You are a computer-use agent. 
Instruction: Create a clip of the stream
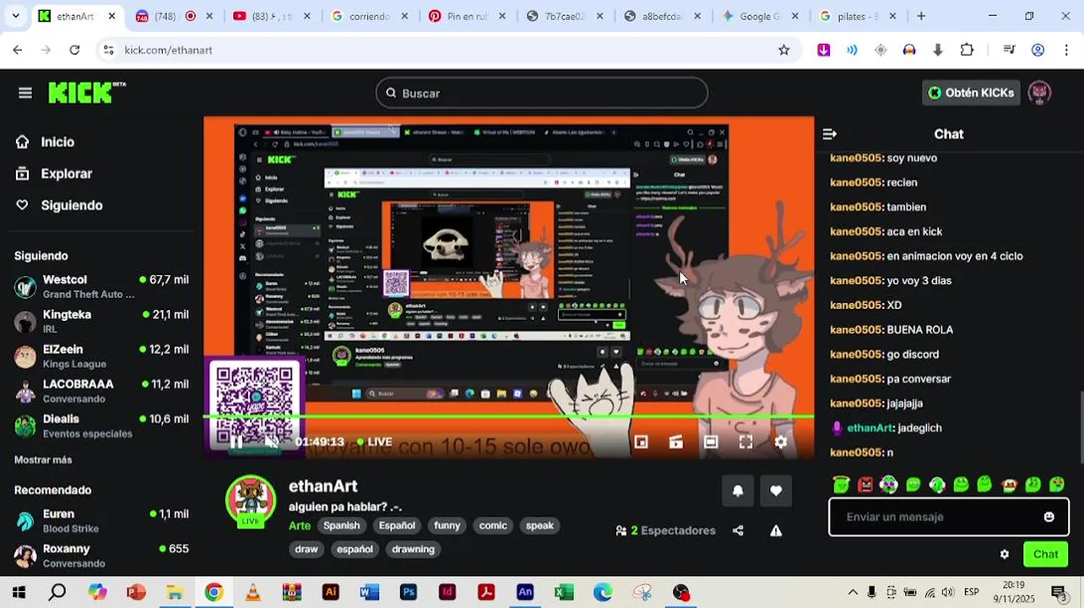675,442
